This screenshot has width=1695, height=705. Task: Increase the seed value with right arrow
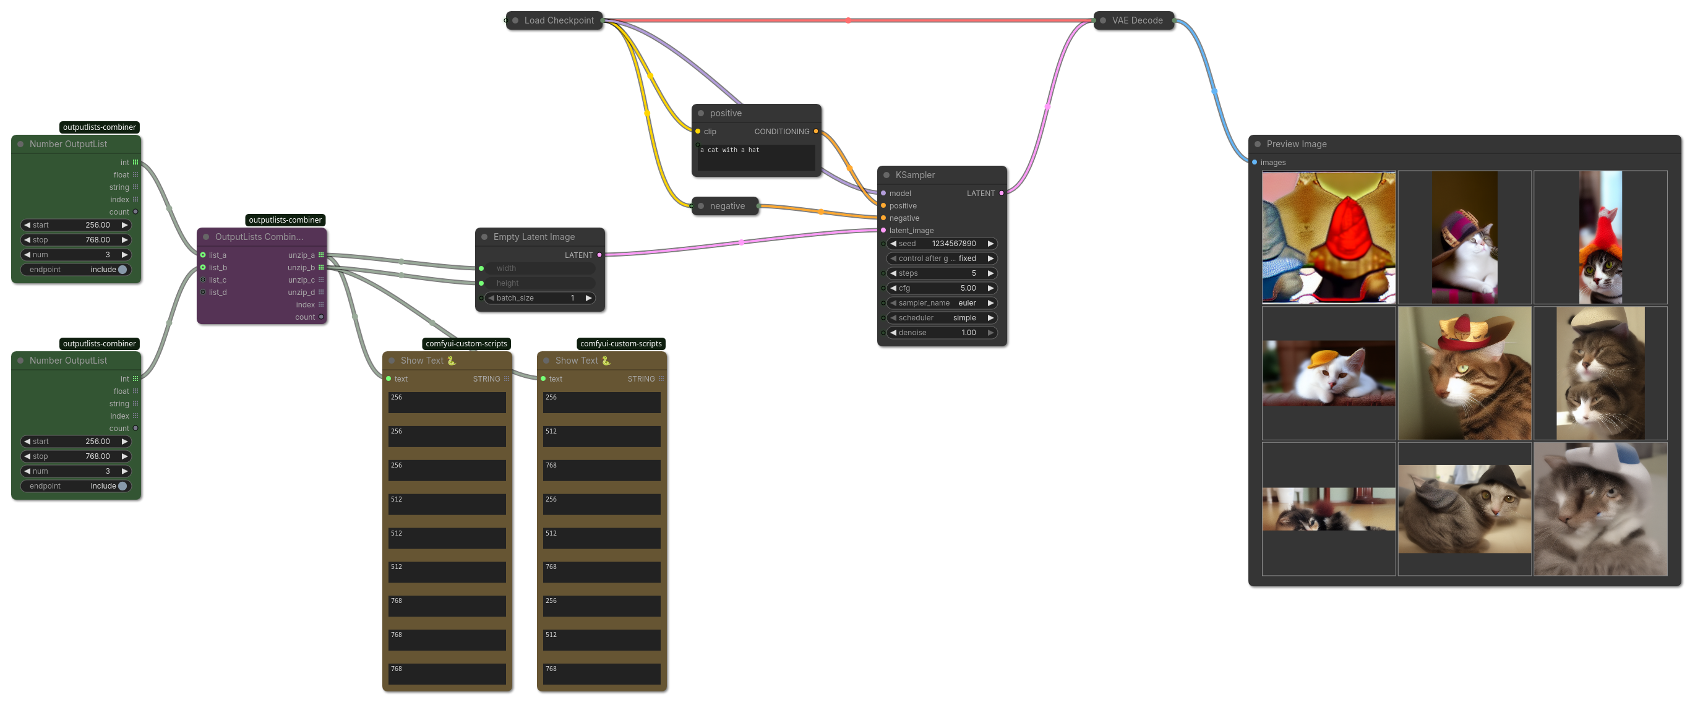click(990, 244)
